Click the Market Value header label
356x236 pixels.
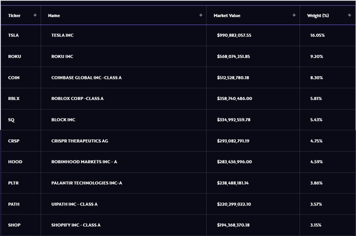point(226,15)
